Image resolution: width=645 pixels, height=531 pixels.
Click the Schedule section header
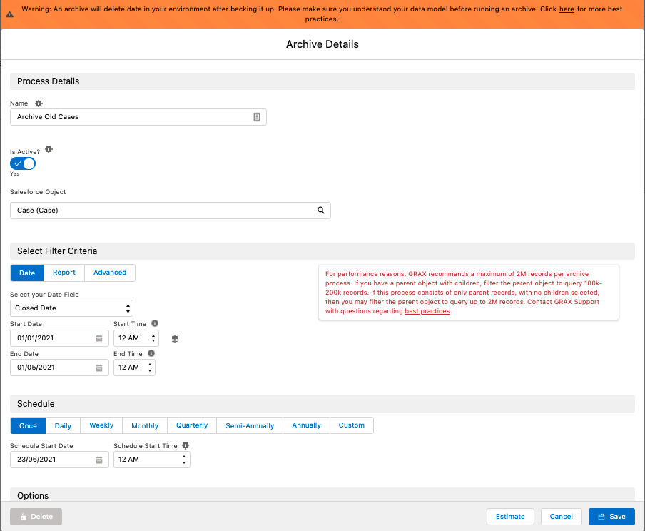(322, 404)
